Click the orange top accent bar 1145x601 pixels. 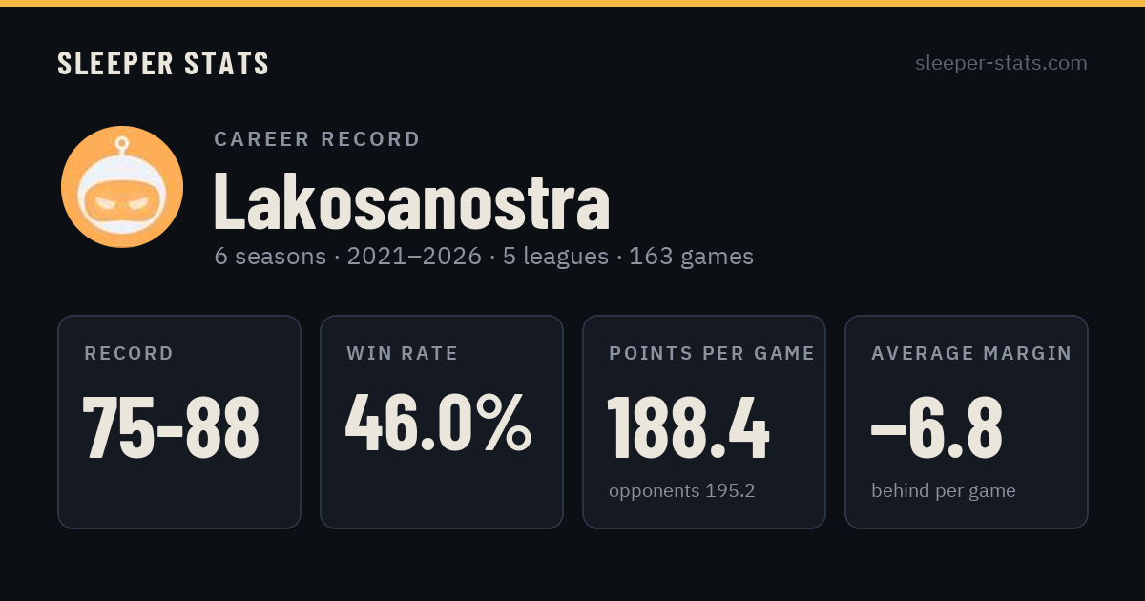(x=572, y=3)
